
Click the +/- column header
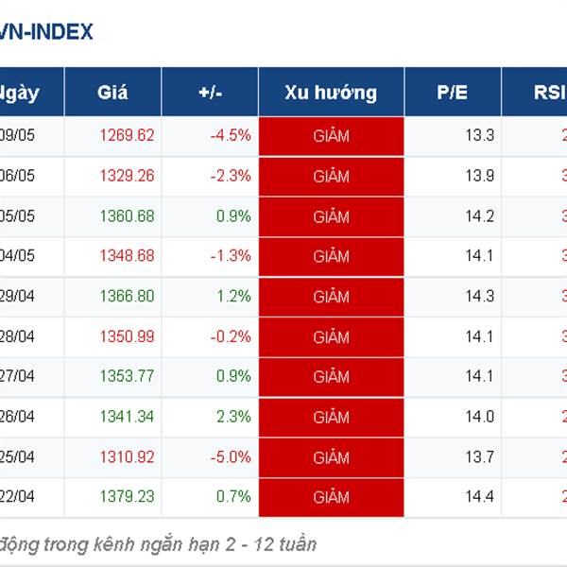(x=210, y=92)
